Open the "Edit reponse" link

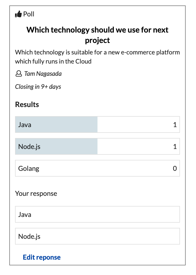pyautogui.click(x=42, y=257)
